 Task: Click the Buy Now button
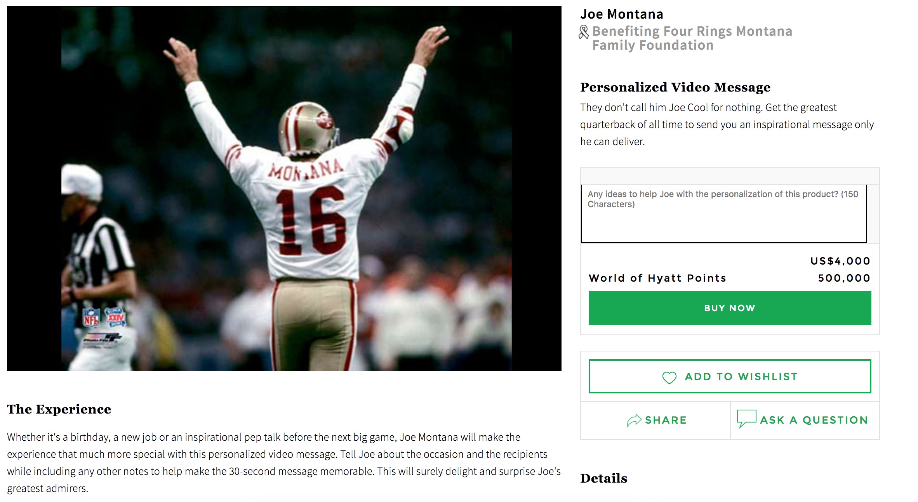click(730, 308)
